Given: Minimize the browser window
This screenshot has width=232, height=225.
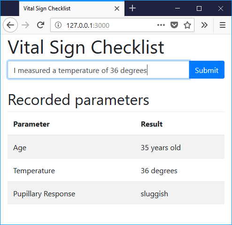Looking at the screenshot, I should click(x=178, y=8).
